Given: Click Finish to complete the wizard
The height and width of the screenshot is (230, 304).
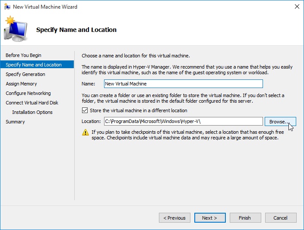Looking at the screenshot, I should coord(245,218).
